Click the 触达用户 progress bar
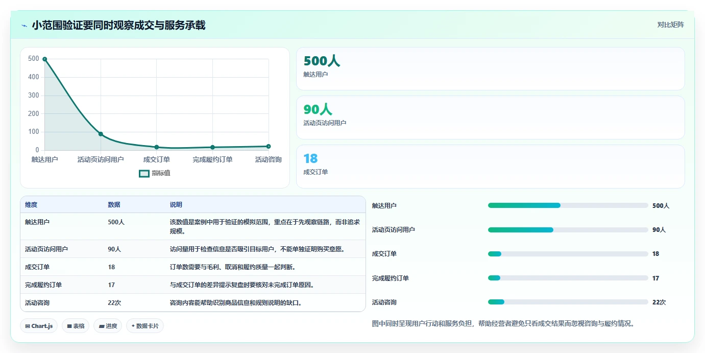705x353 pixels. pyautogui.click(x=568, y=205)
